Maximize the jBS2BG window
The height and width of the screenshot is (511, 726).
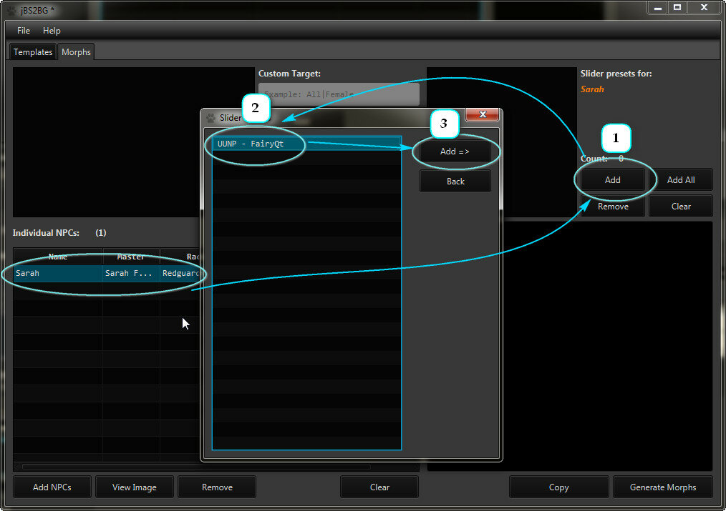click(677, 7)
